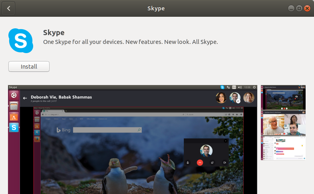Maximize the Skype software window
The height and width of the screenshot is (194, 314).
tap(299, 8)
